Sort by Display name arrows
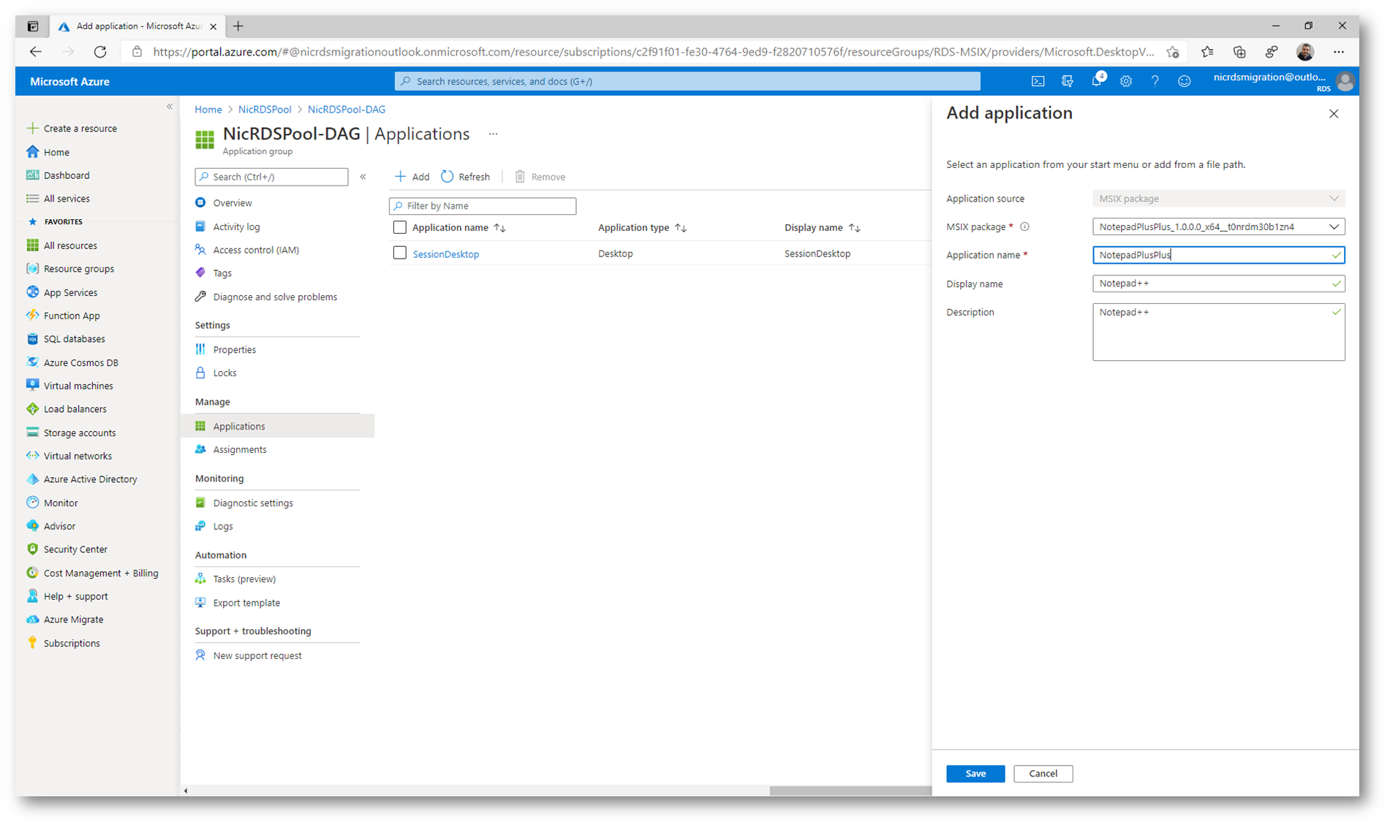The width and height of the screenshot is (1390, 827). (855, 228)
